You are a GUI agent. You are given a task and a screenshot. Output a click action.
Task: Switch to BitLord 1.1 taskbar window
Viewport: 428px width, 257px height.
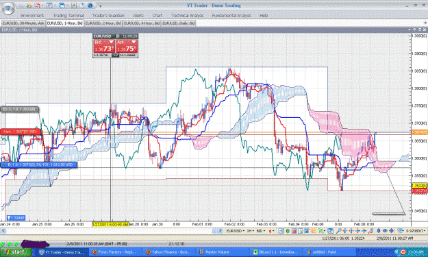pos(276,252)
